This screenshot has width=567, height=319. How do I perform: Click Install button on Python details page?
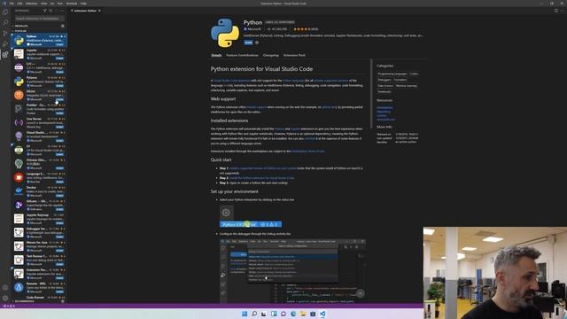(248, 43)
